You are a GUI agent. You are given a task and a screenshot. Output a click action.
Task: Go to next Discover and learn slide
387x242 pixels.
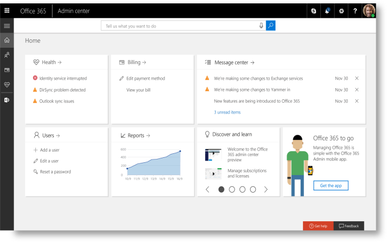pos(265,190)
